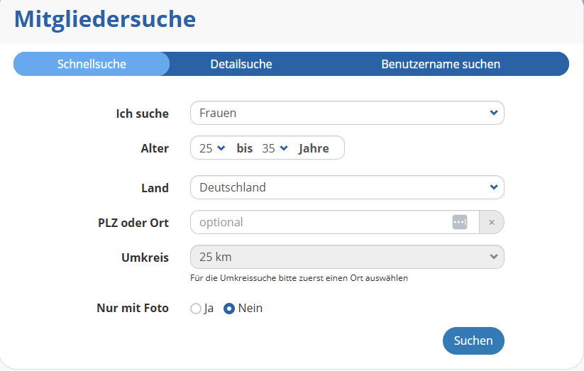Open the maximum age 35 dropdown
The image size is (584, 371).
(x=275, y=148)
